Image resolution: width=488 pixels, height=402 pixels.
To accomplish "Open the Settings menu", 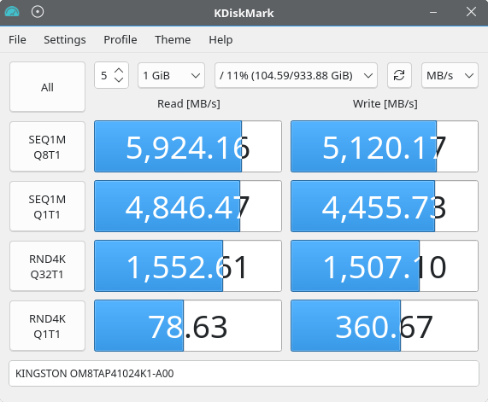I will (x=65, y=40).
